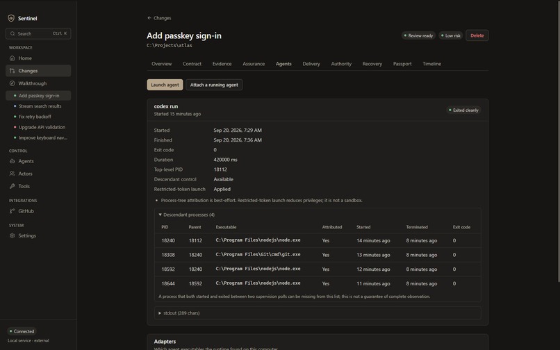Go to the Evidence tab

pos(222,64)
